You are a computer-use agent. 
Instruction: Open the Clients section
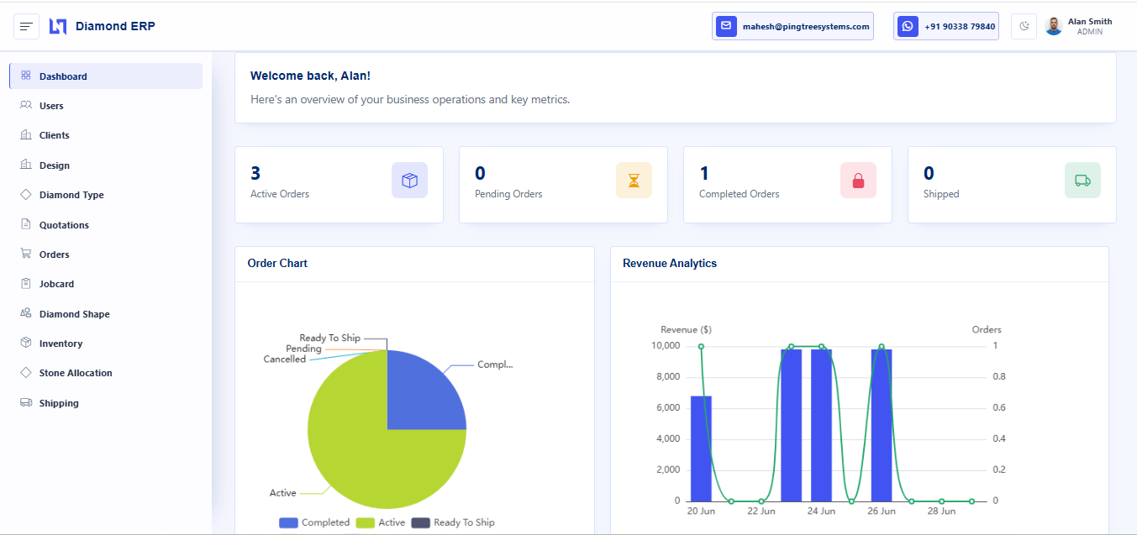click(x=106, y=135)
